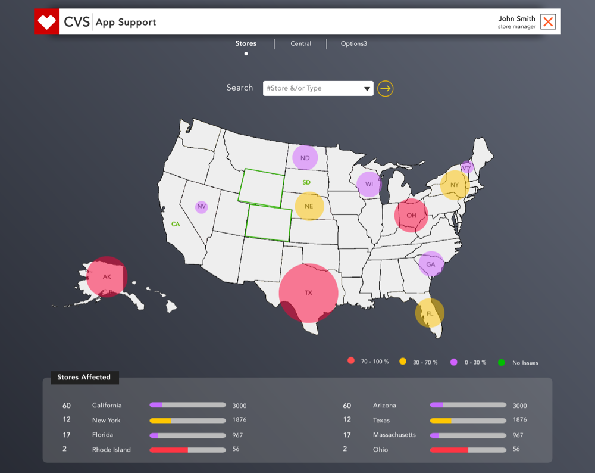Click the red 70 - 100 % legend dot

351,361
